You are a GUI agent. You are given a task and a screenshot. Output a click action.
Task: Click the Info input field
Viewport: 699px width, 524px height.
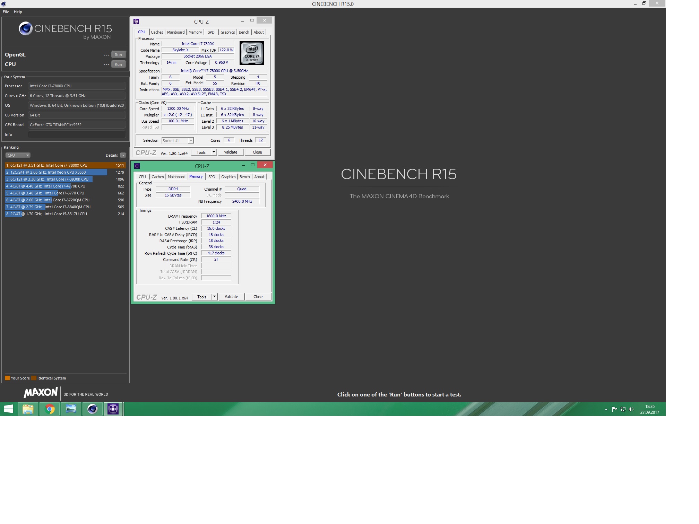point(77,134)
